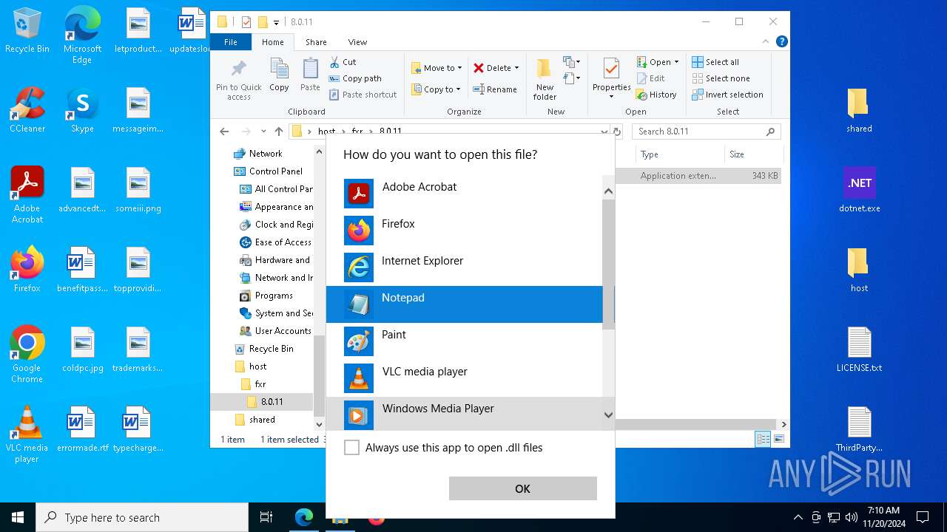Sort by the Type column header

tap(679, 154)
